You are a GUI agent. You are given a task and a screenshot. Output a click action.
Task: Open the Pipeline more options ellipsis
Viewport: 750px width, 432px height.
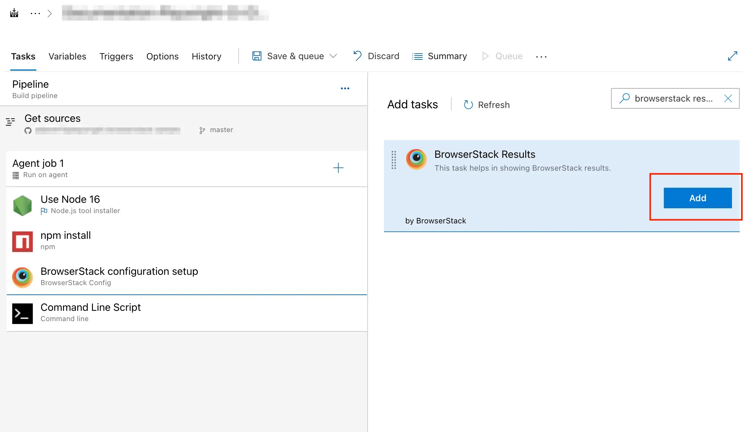coord(345,88)
